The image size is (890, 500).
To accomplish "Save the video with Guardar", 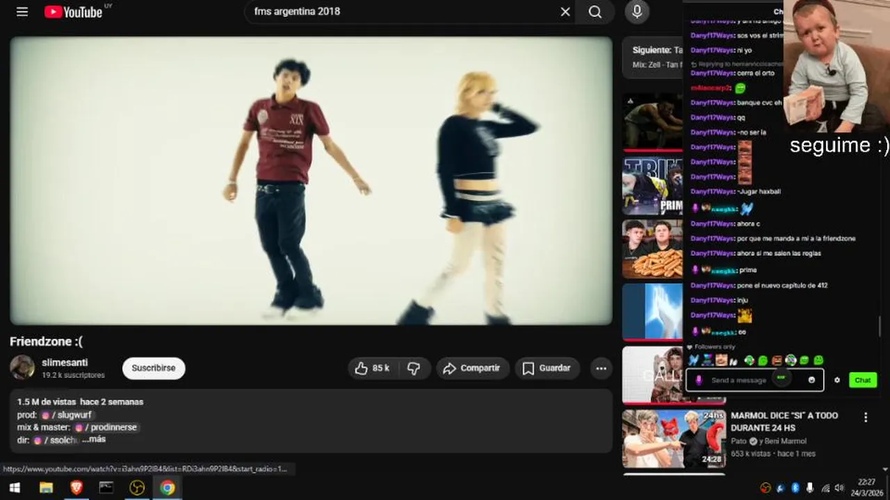I will 547,368.
